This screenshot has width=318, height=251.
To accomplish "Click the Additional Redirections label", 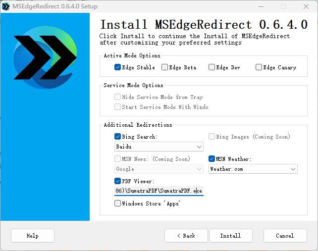I will 138,125.
